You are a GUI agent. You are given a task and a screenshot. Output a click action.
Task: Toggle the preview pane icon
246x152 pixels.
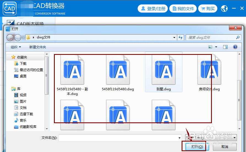click(225, 47)
